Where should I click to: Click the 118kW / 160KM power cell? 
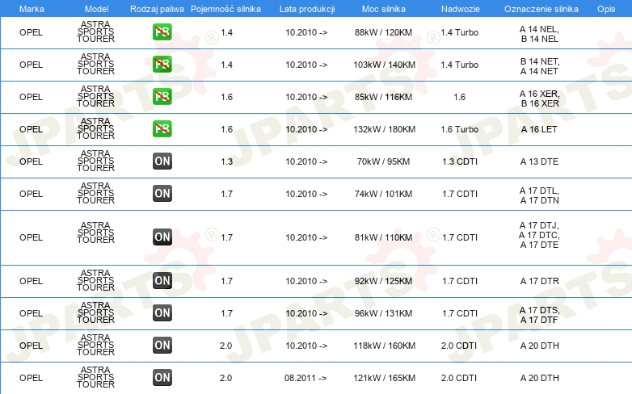(x=384, y=346)
